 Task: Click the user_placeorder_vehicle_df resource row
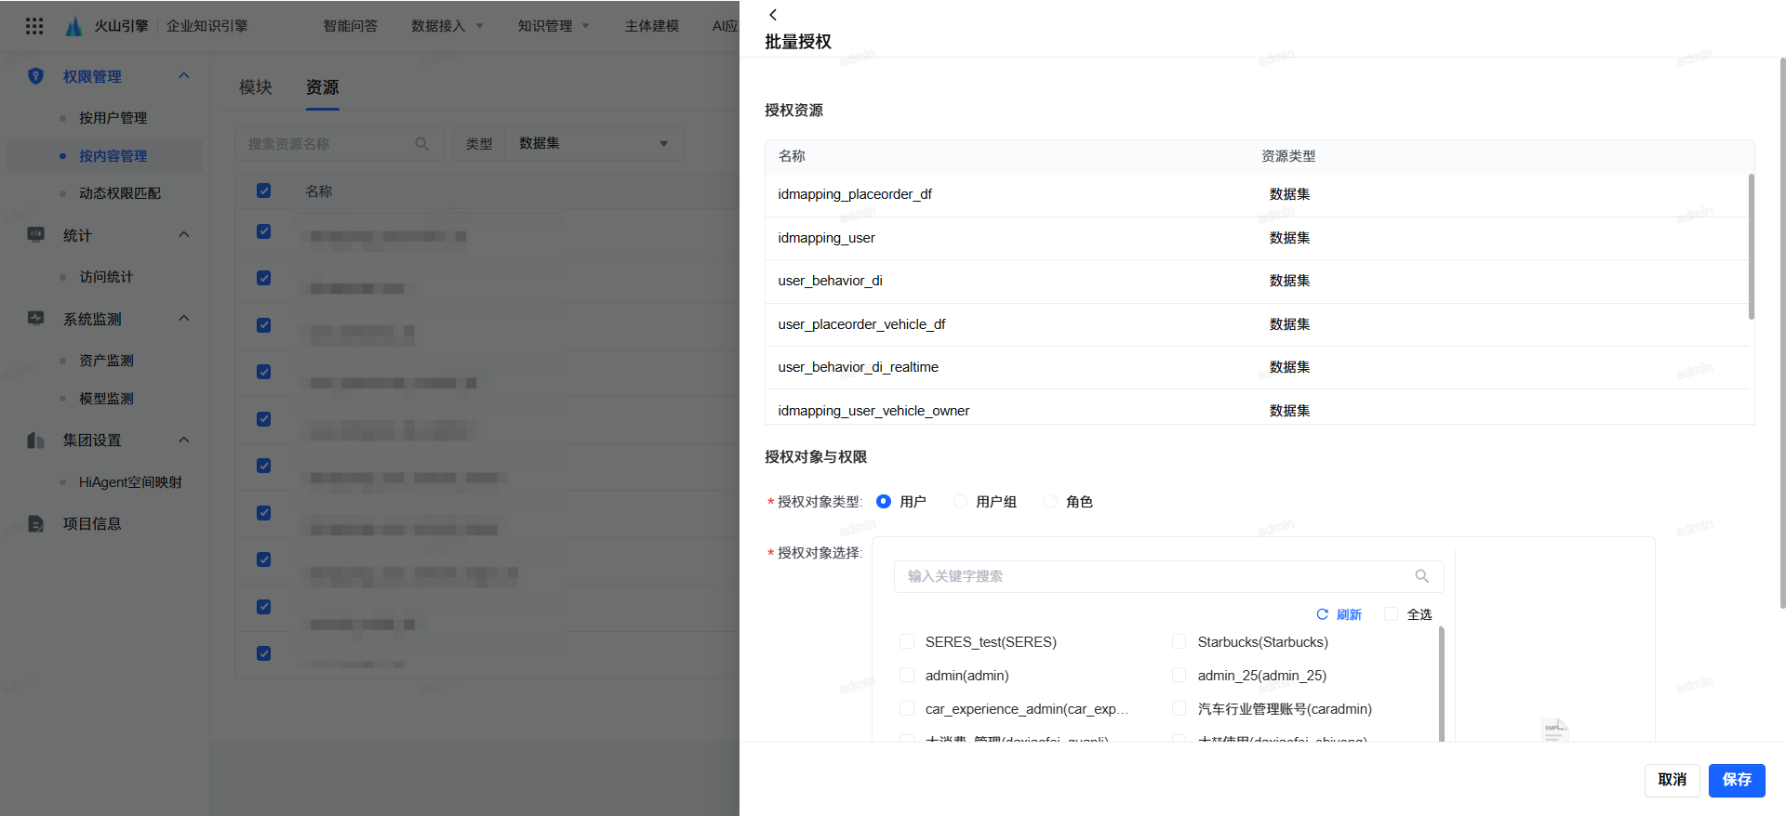click(1257, 324)
